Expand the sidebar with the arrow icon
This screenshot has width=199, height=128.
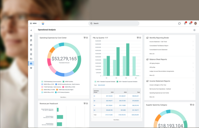pyautogui.click(x=31, y=30)
